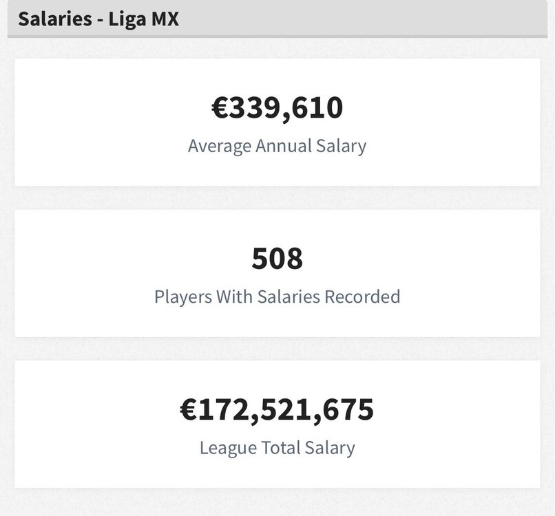Image resolution: width=555 pixels, height=516 pixels.
Task: Click the word "Players" in the second card
Action: tap(183, 297)
